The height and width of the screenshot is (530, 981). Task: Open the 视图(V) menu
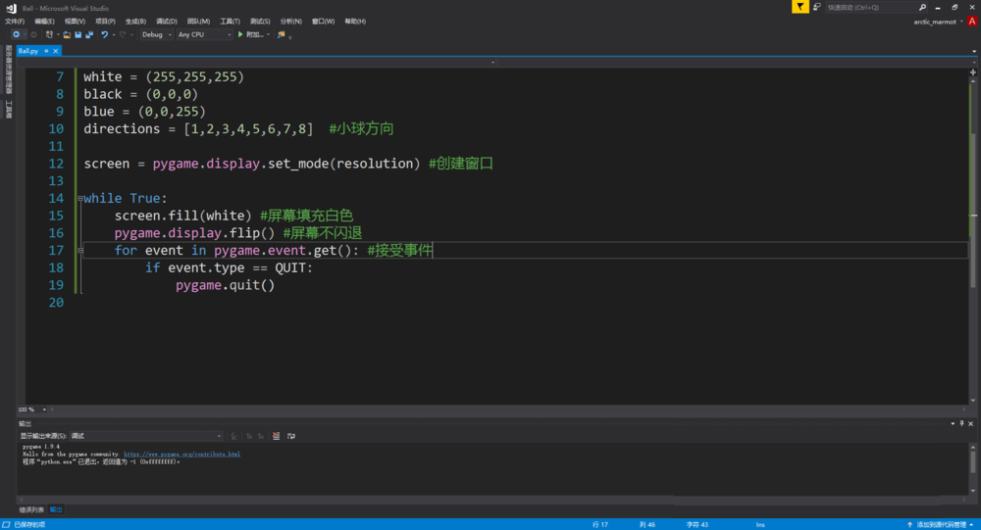76,22
